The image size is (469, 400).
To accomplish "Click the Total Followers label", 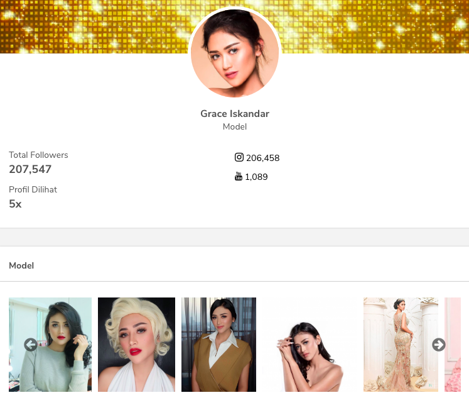I will pyautogui.click(x=38, y=155).
